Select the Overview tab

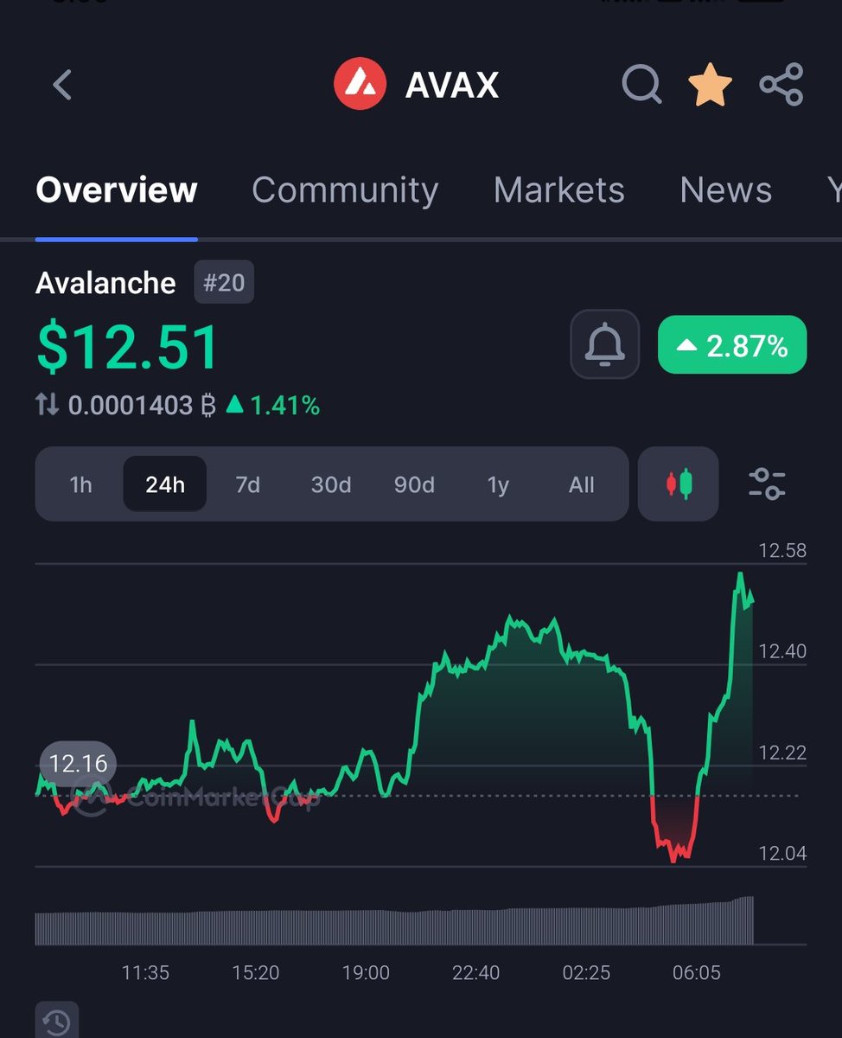(117, 190)
